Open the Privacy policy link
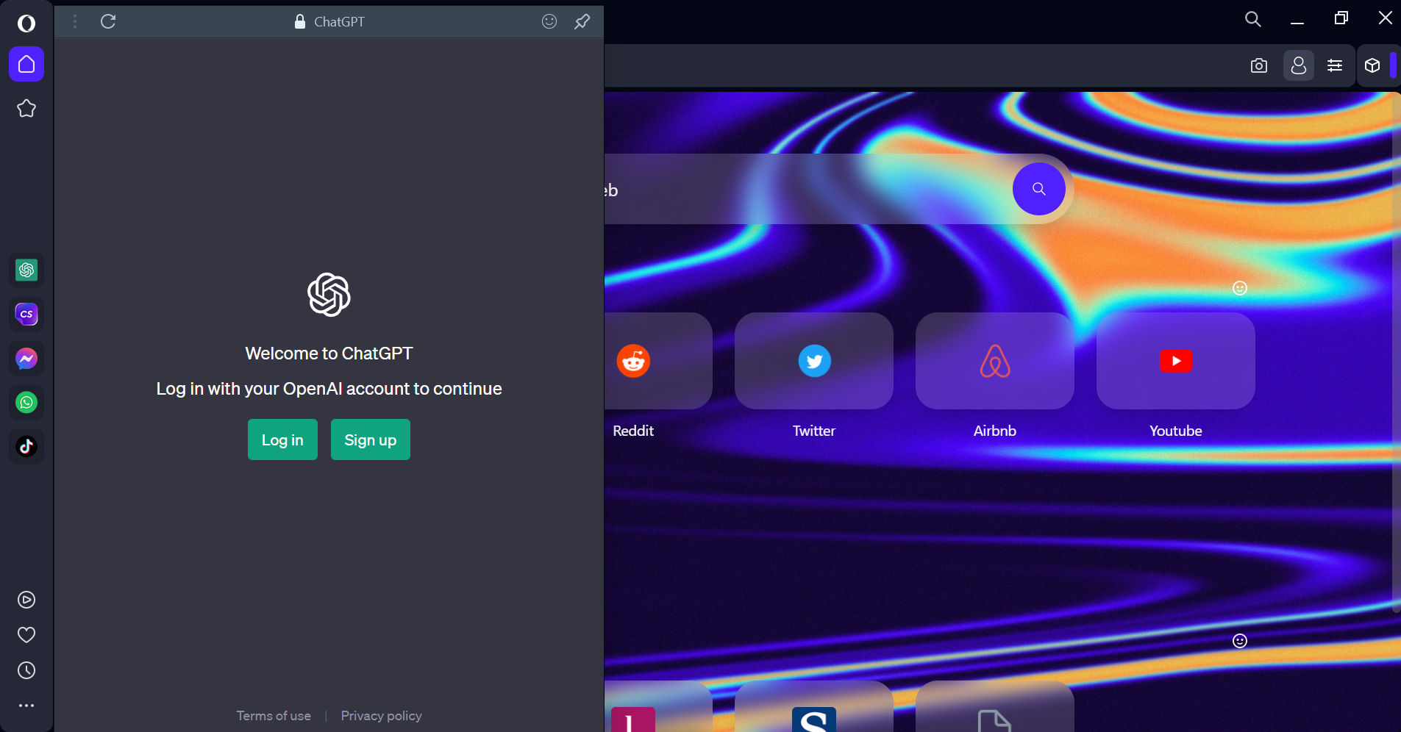Viewport: 1401px width, 732px height. (x=381, y=716)
